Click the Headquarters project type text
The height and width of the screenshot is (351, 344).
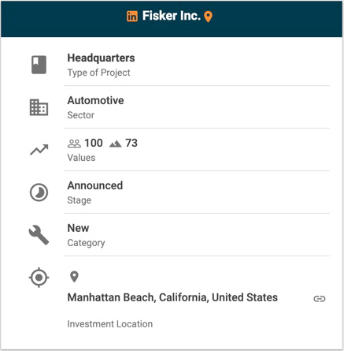[101, 58]
